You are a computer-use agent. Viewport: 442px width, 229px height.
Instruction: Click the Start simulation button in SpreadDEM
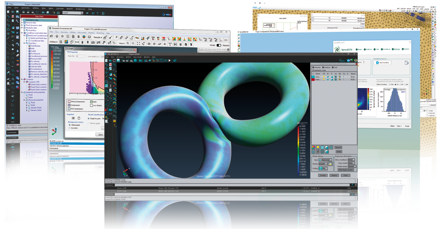(382, 63)
